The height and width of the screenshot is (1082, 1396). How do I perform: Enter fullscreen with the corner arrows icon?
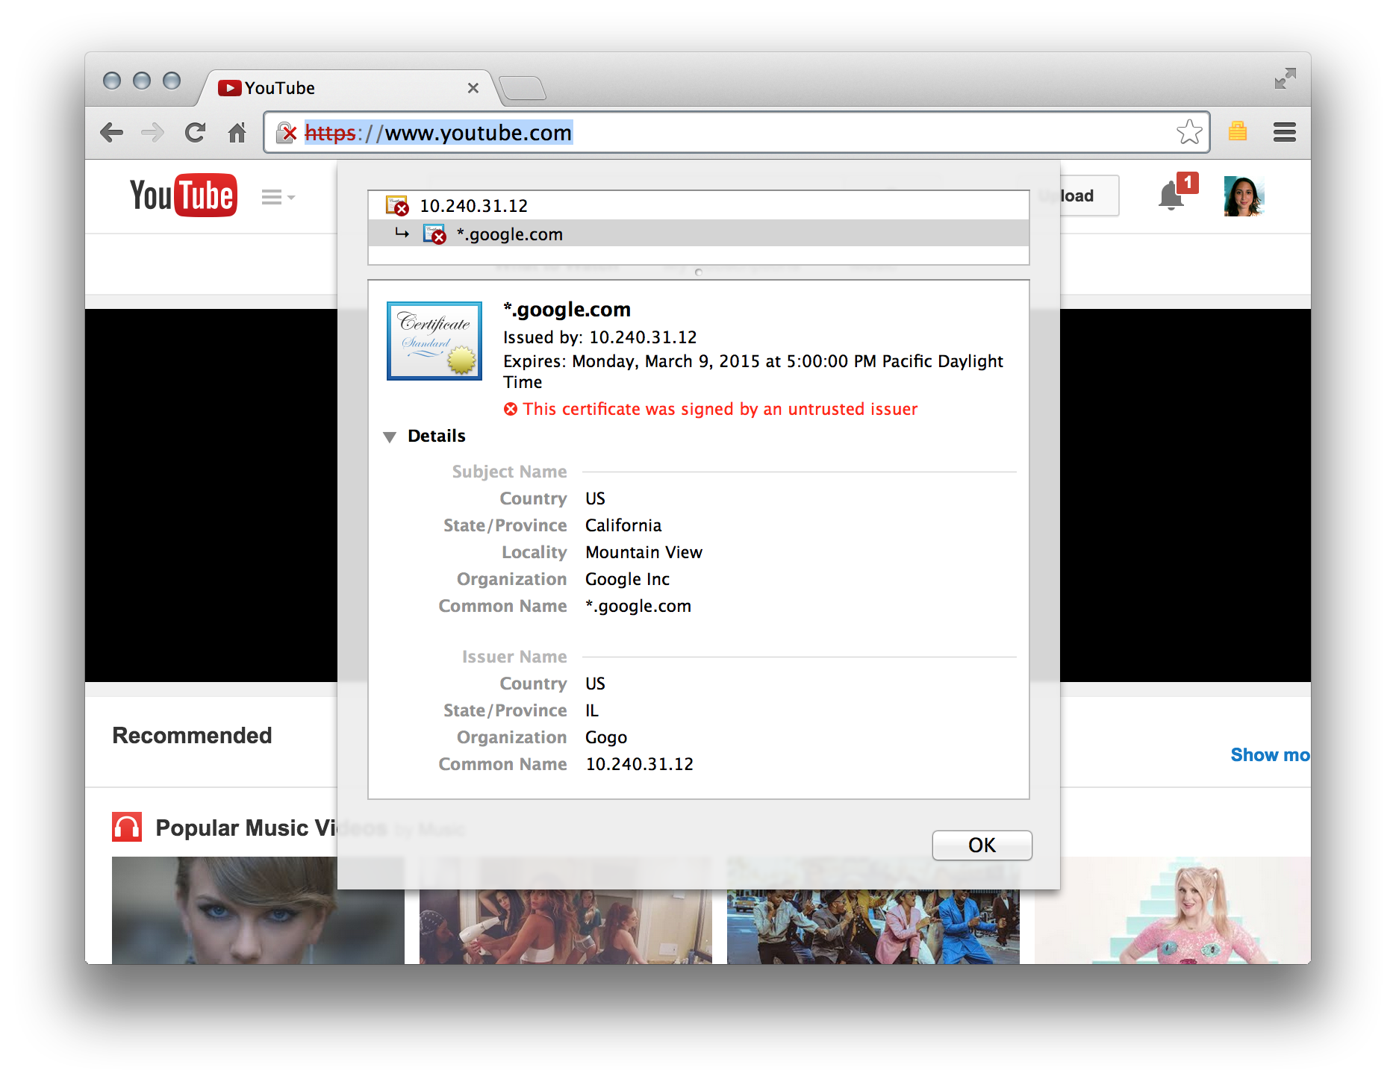coord(1285,78)
